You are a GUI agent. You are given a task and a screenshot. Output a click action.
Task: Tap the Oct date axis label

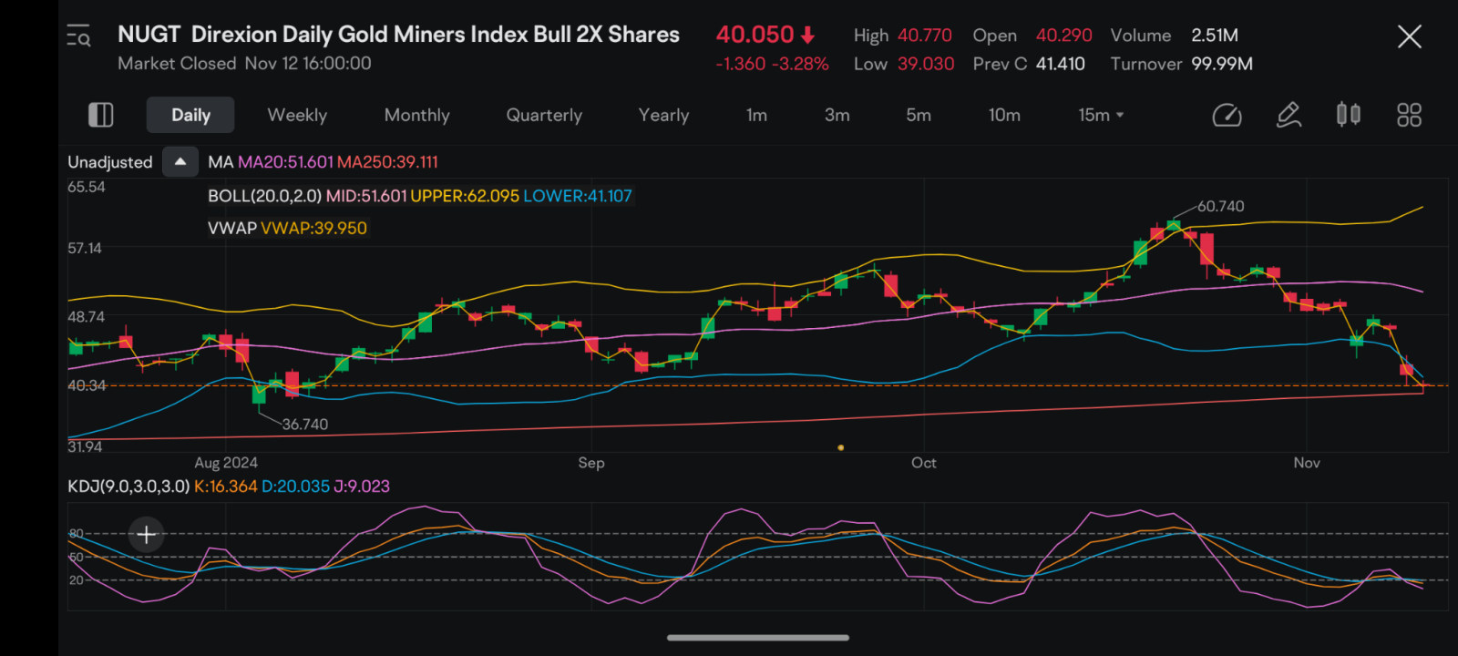click(x=923, y=463)
